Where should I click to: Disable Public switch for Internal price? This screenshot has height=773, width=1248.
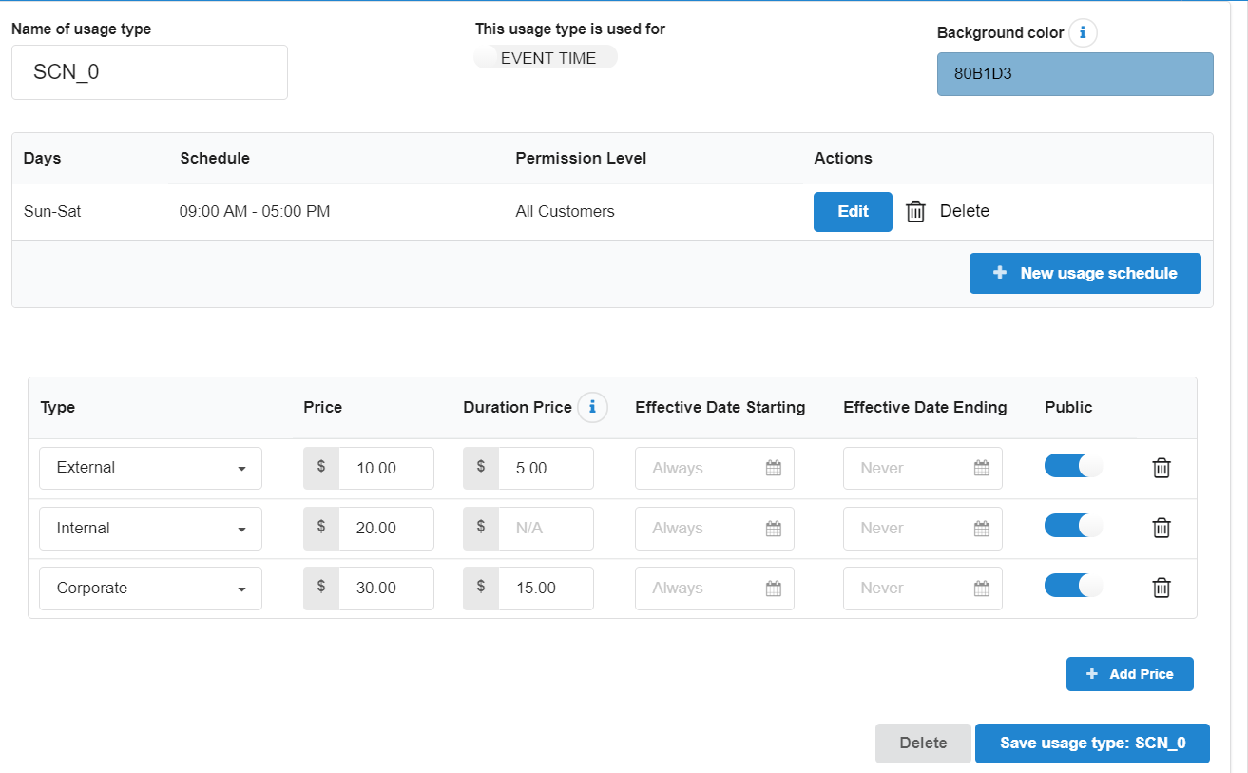coord(1073,526)
